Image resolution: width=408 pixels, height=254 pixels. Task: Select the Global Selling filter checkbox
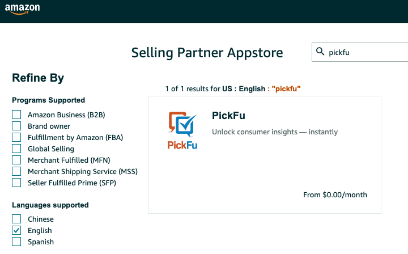(16, 149)
